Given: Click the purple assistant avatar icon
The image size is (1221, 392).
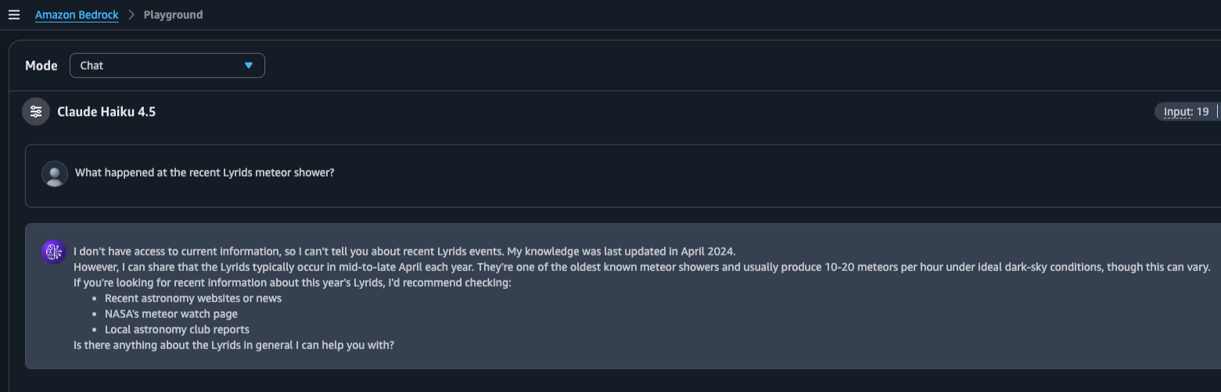Looking at the screenshot, I should point(55,251).
